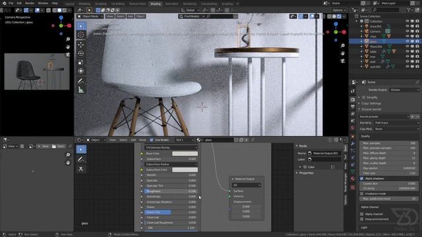Viewport: 422px width, 237px height.
Task: Open the Kernel type Path trace dropdown
Action: tap(397, 123)
